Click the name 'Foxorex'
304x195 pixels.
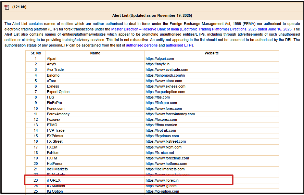coord(53,119)
